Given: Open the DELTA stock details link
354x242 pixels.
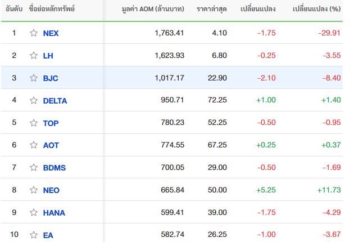Looking at the screenshot, I should click(x=55, y=101).
